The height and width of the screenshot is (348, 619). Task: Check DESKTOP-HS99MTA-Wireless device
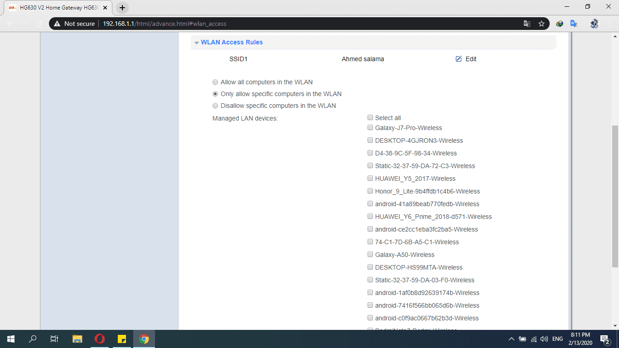(x=370, y=267)
